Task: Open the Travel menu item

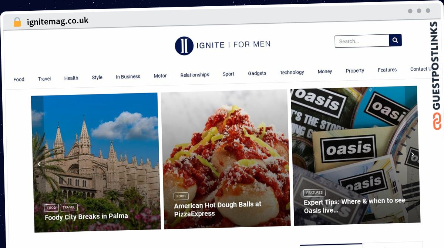Action: tap(44, 78)
